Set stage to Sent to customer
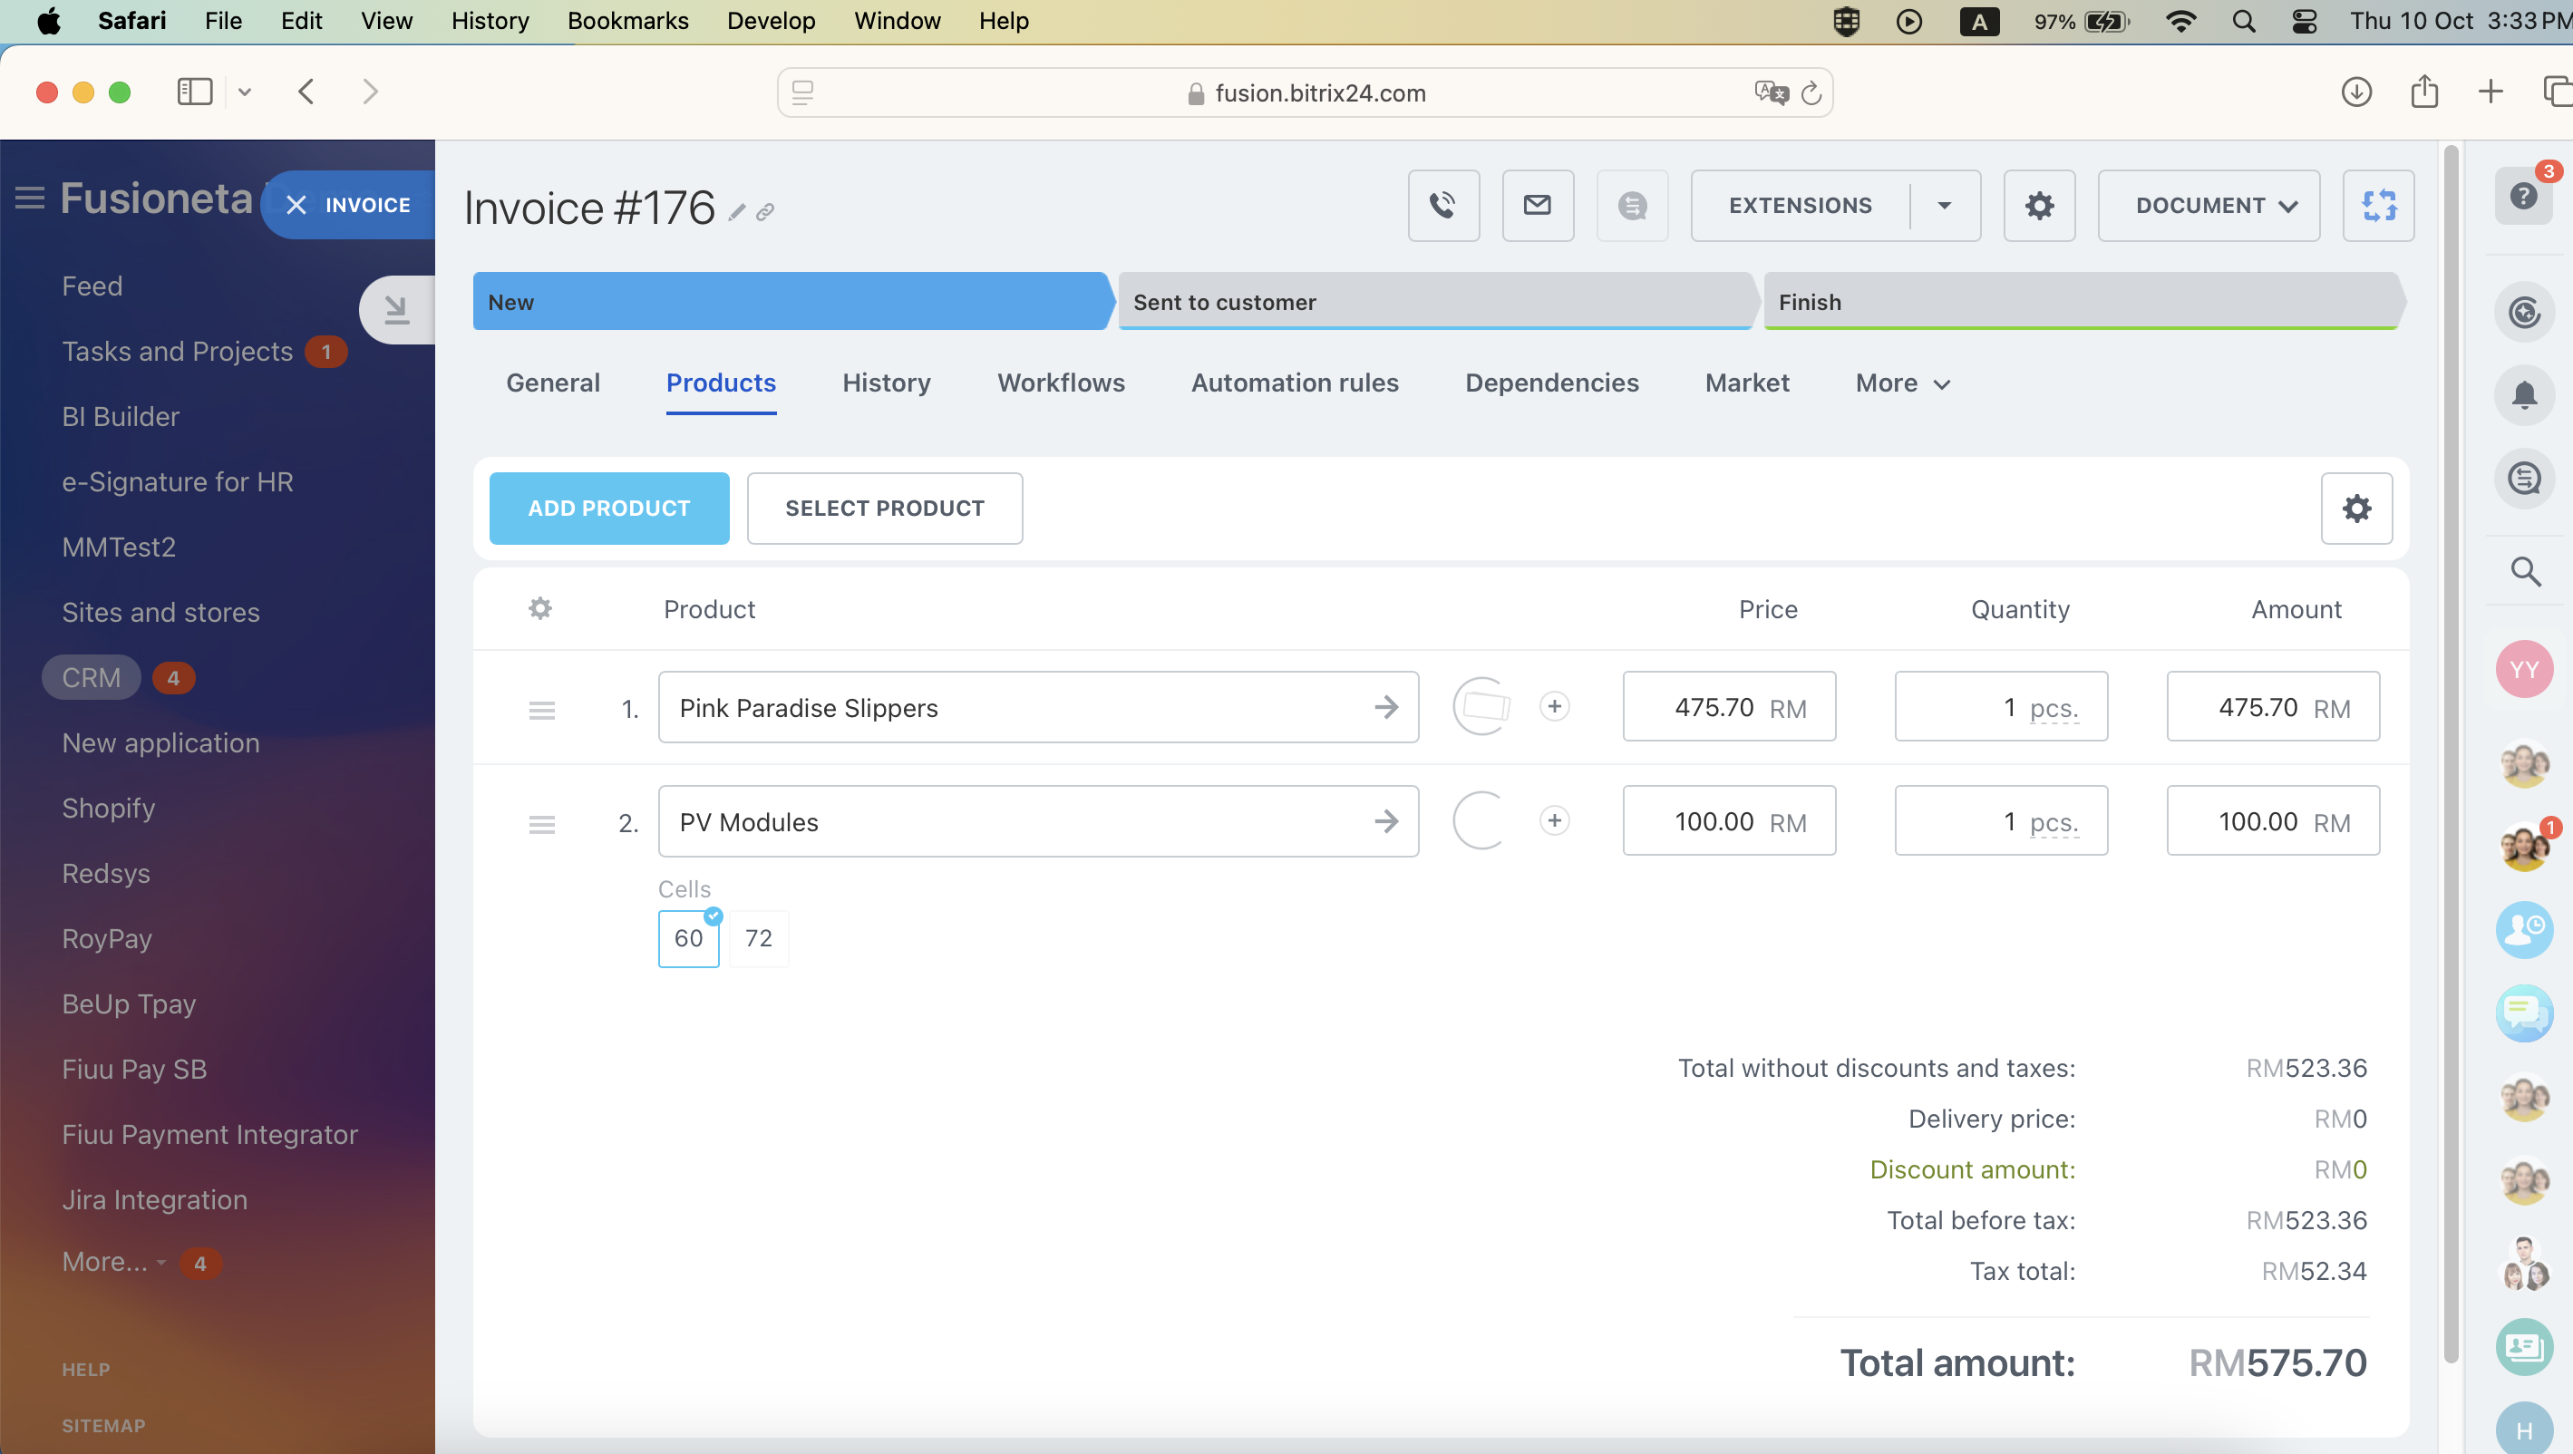The height and width of the screenshot is (1454, 2573). [1434, 302]
